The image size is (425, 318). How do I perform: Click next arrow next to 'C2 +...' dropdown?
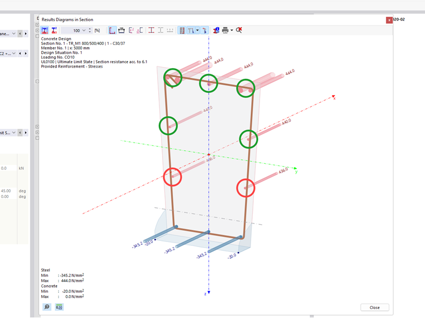pyautogui.click(x=26, y=53)
